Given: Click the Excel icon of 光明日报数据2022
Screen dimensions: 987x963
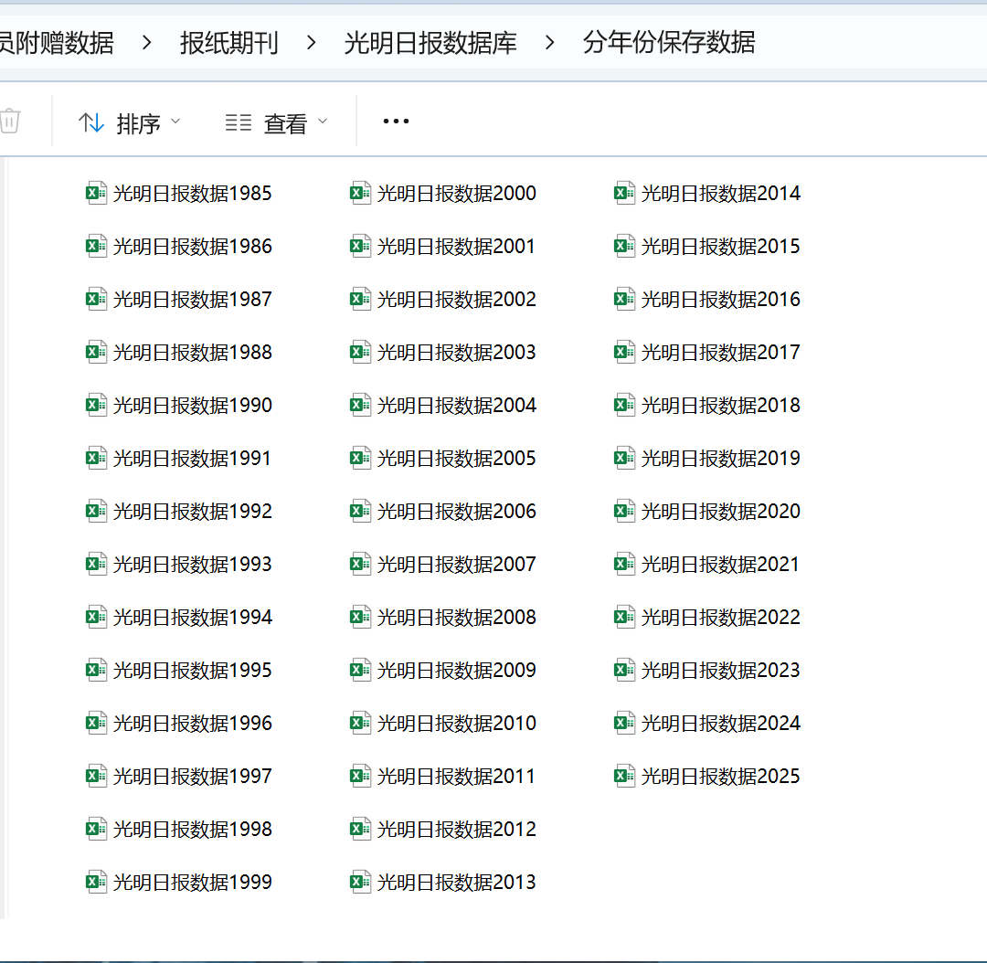Looking at the screenshot, I should pos(624,617).
